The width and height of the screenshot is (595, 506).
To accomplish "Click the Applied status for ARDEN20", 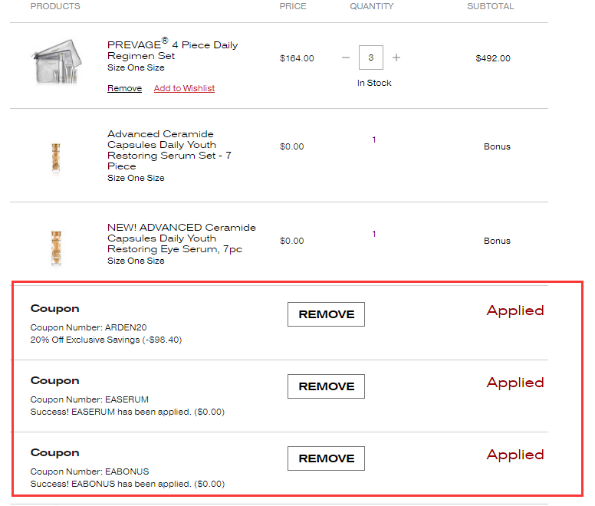I will point(515,310).
